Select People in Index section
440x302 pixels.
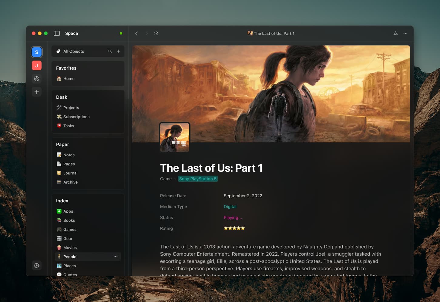tap(88, 257)
